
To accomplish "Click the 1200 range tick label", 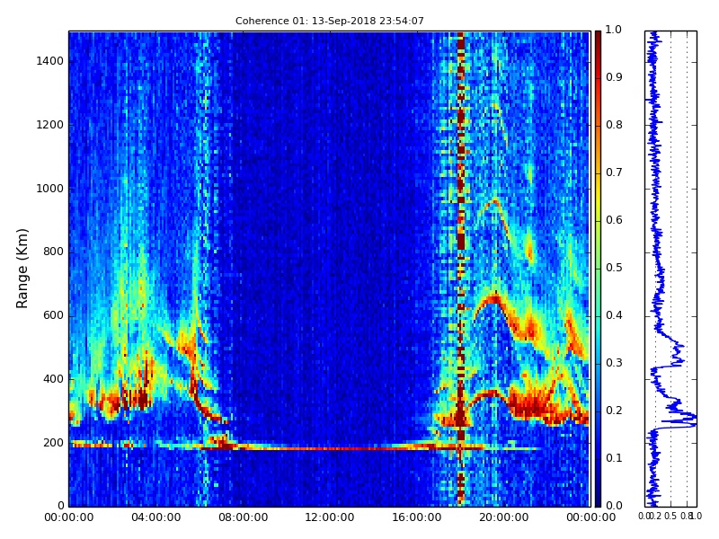I will coord(50,125).
